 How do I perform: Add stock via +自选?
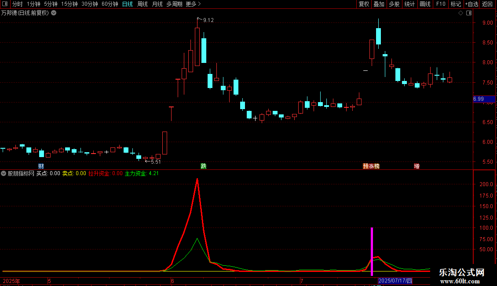point(471,4)
